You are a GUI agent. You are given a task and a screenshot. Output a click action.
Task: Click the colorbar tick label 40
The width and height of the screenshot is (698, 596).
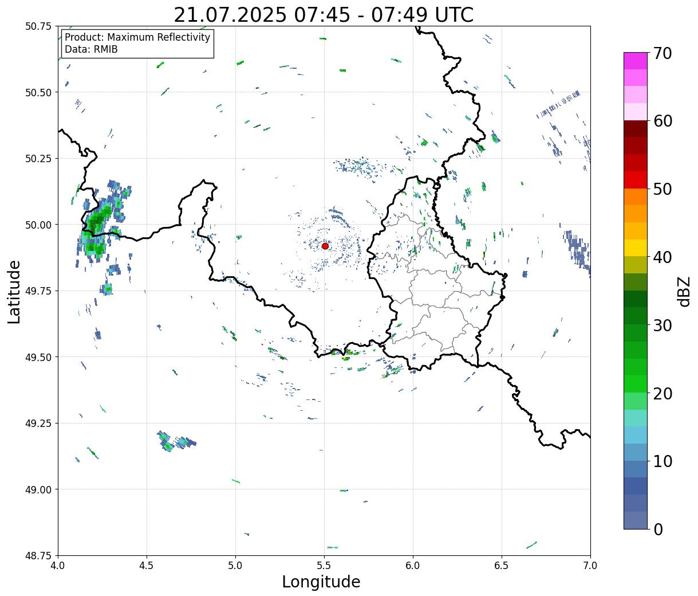662,257
